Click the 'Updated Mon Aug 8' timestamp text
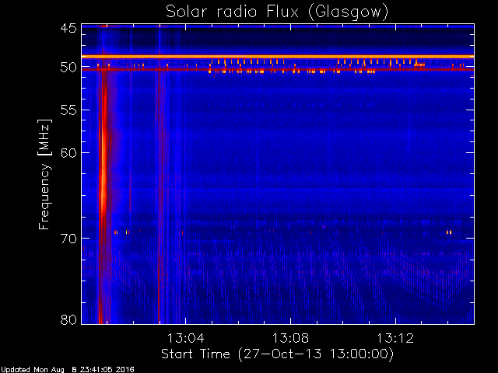Image resolution: width=498 pixels, height=373 pixels. pyautogui.click(x=68, y=370)
